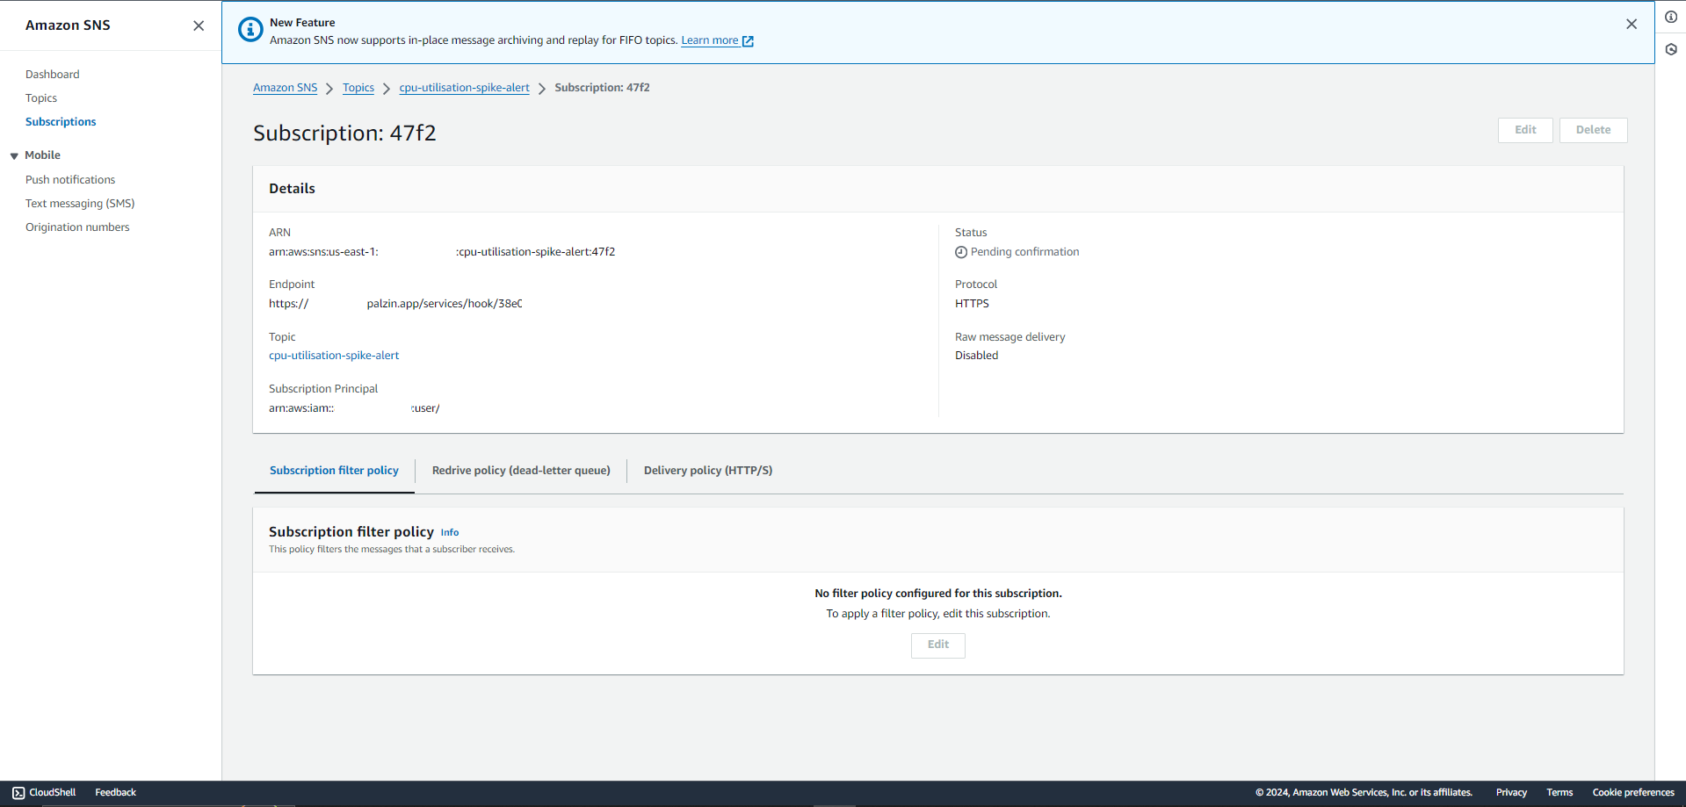Click the Disabled raw message delivery value

coord(976,356)
